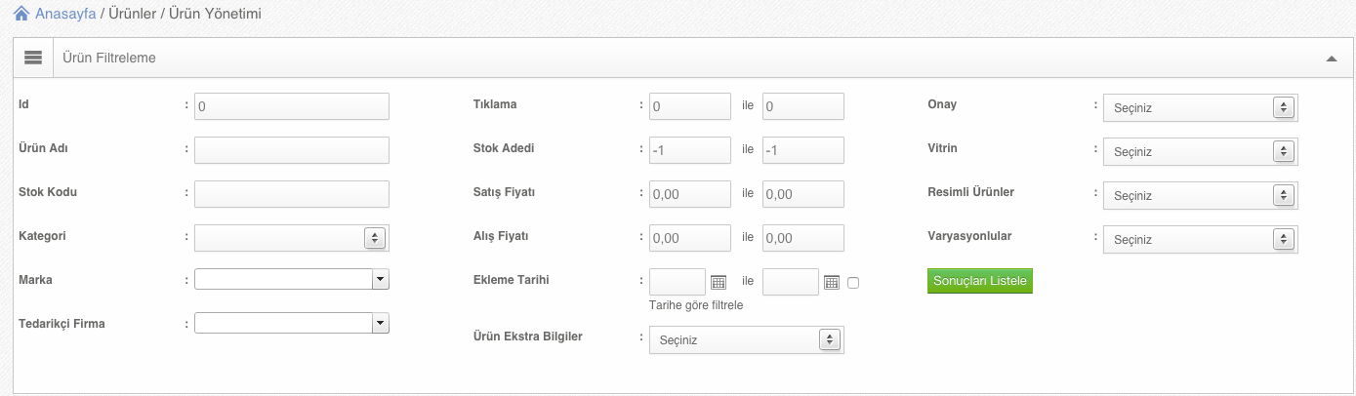Viewport: 1356px width, 396px height.
Task: Open the Onay select list
Action: (1200, 107)
